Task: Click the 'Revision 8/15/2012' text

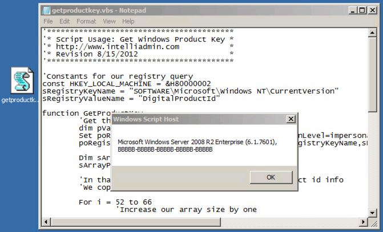Action: pyautogui.click(x=96, y=54)
